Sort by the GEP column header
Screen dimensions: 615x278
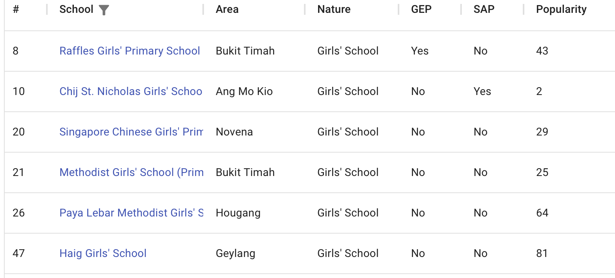(x=421, y=9)
